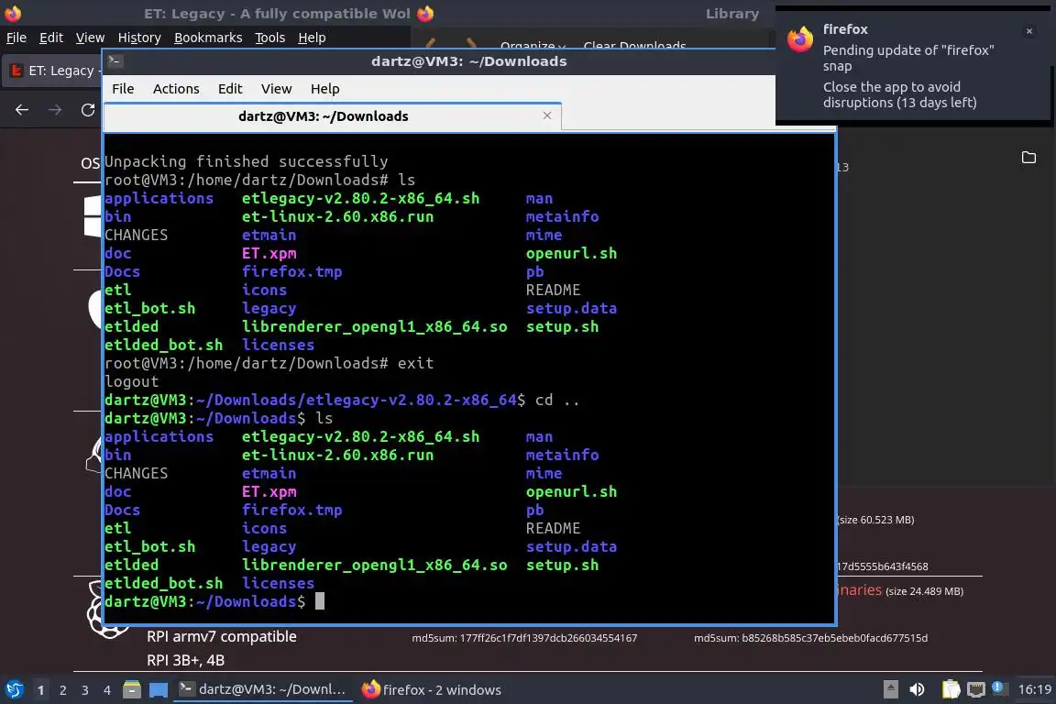Image resolution: width=1056 pixels, height=704 pixels.
Task: Open Firefox View menu
Action: [90, 38]
